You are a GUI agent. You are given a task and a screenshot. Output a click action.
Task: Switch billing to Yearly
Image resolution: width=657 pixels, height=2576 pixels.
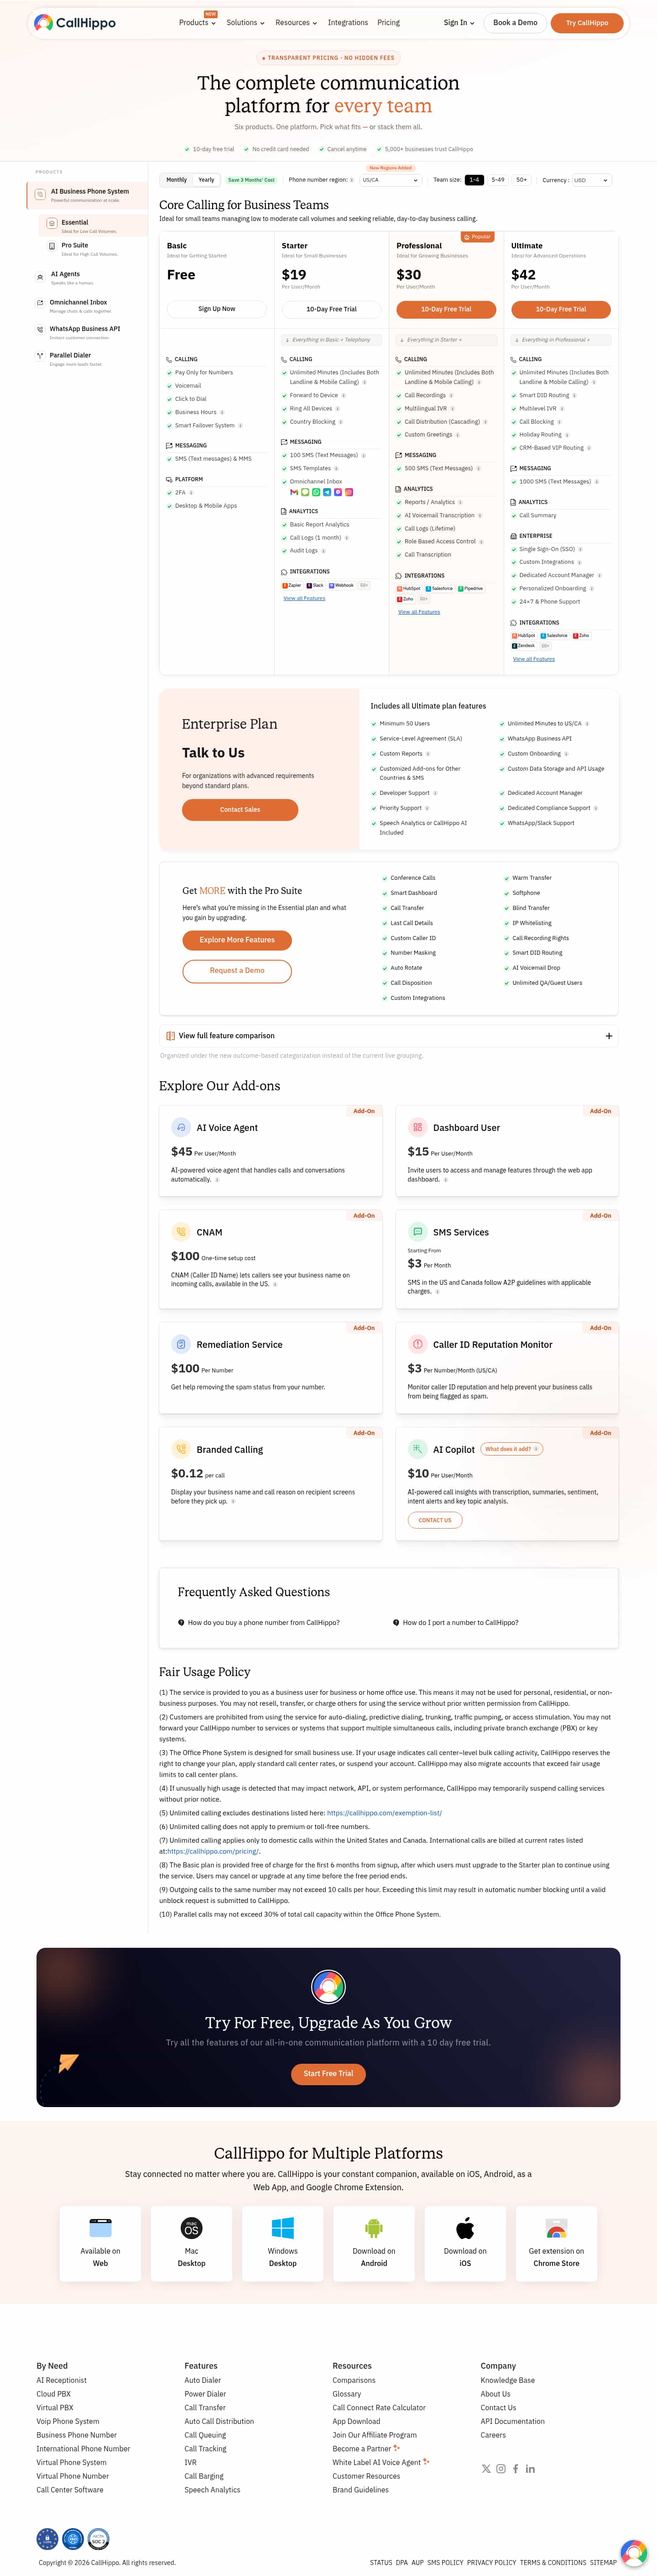click(x=206, y=180)
